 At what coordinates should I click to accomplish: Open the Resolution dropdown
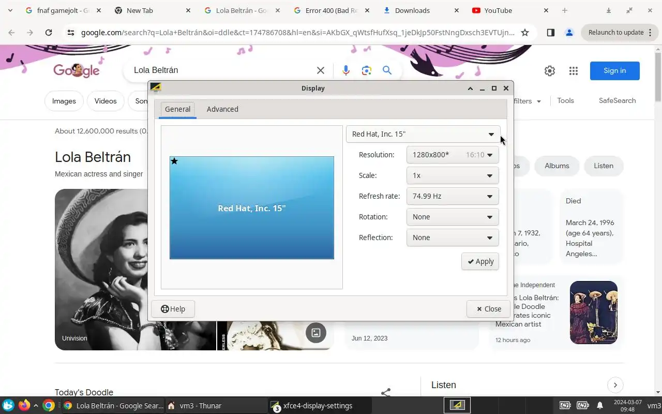click(453, 155)
